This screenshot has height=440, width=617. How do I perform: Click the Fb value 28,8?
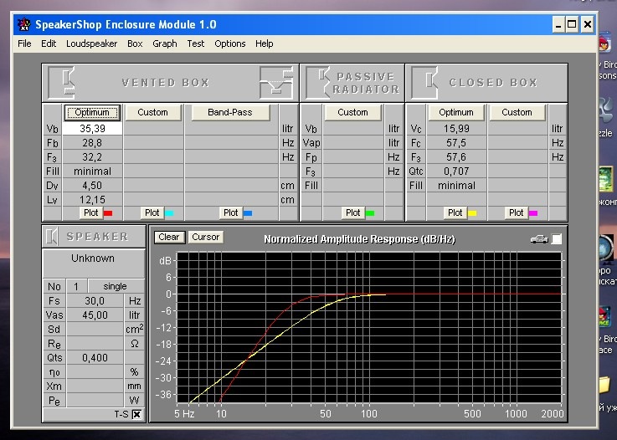[92, 143]
